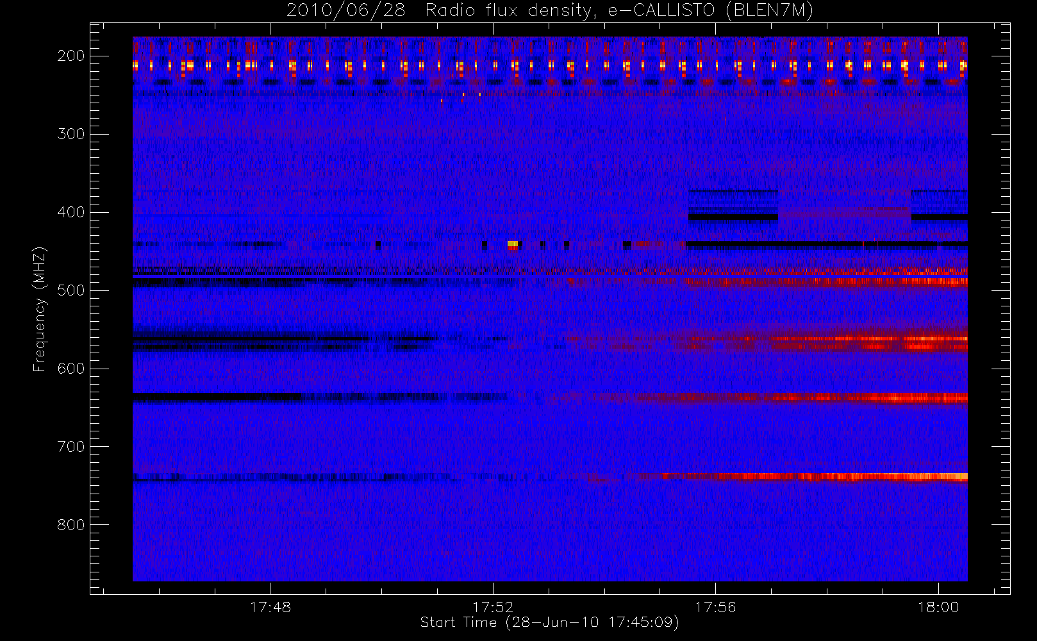Click the 17:48 time axis label
This screenshot has width=1037, height=641.
(270, 607)
